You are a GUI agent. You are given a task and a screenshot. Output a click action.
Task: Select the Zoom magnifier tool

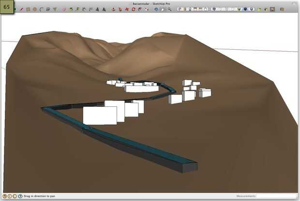pyautogui.click(x=169, y=9)
